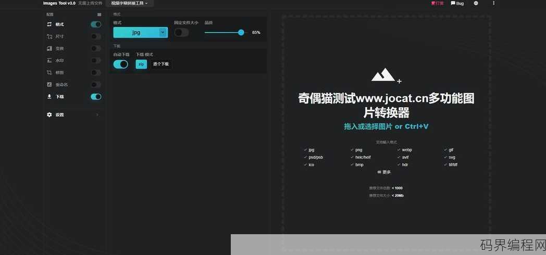546x255 pixels.
Task: Turn off the 格式 format toggle
Action: click(96, 24)
